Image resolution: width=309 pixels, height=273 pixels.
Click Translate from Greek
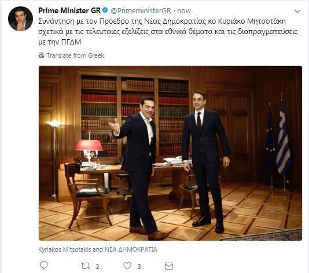pyautogui.click(x=75, y=55)
